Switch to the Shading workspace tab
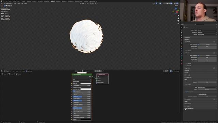 coord(53,1)
